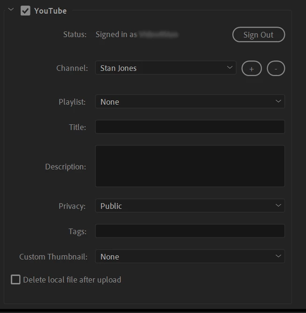
Task: Click the "Custom Thumbnail:" label
Action: point(54,257)
